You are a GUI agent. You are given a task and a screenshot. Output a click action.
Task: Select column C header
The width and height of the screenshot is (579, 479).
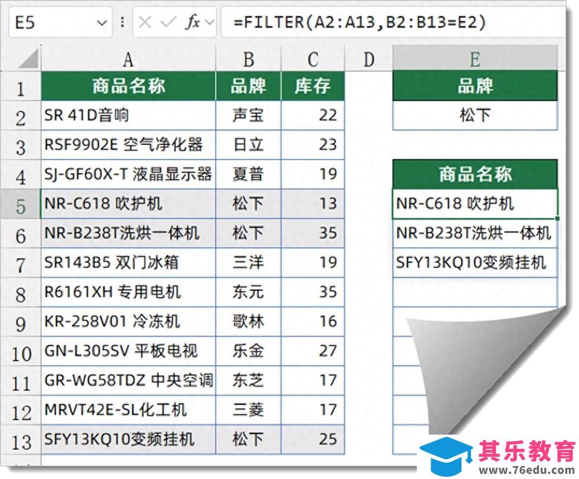click(313, 59)
